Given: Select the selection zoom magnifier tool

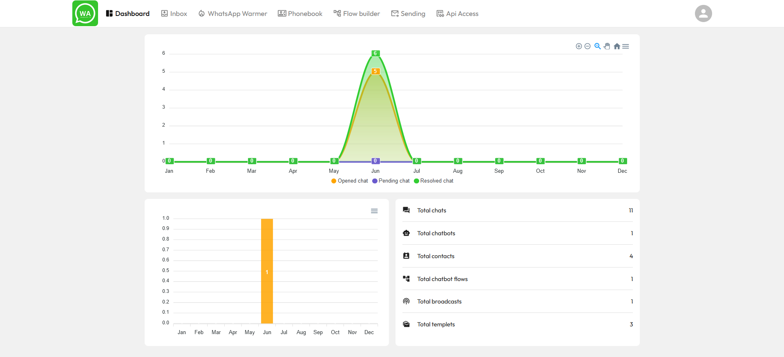Looking at the screenshot, I should pos(597,46).
